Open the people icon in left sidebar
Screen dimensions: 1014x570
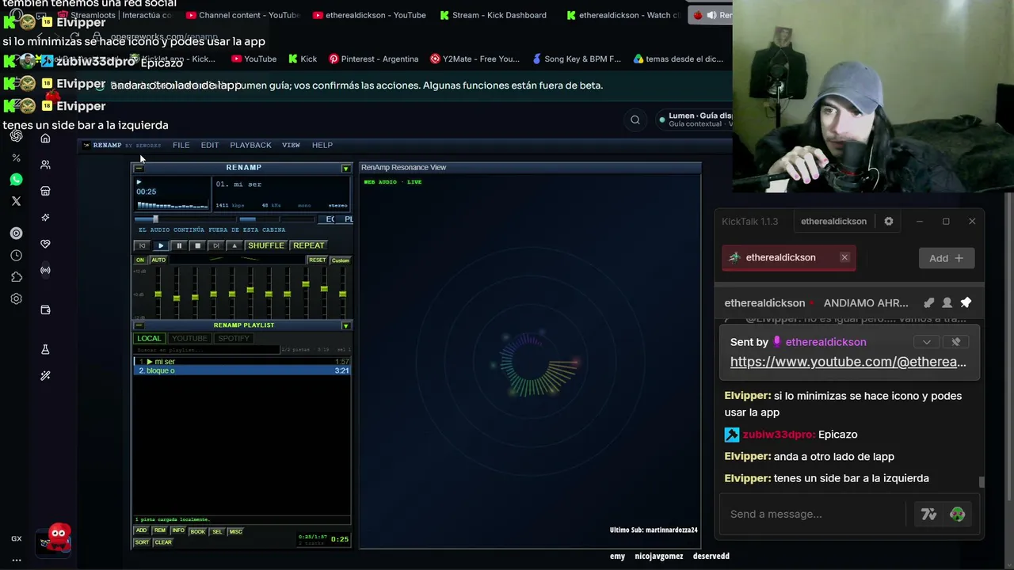pos(45,165)
